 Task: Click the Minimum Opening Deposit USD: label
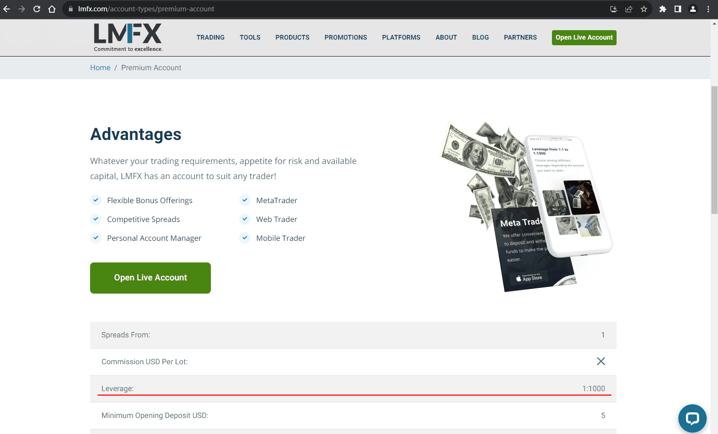tap(155, 416)
